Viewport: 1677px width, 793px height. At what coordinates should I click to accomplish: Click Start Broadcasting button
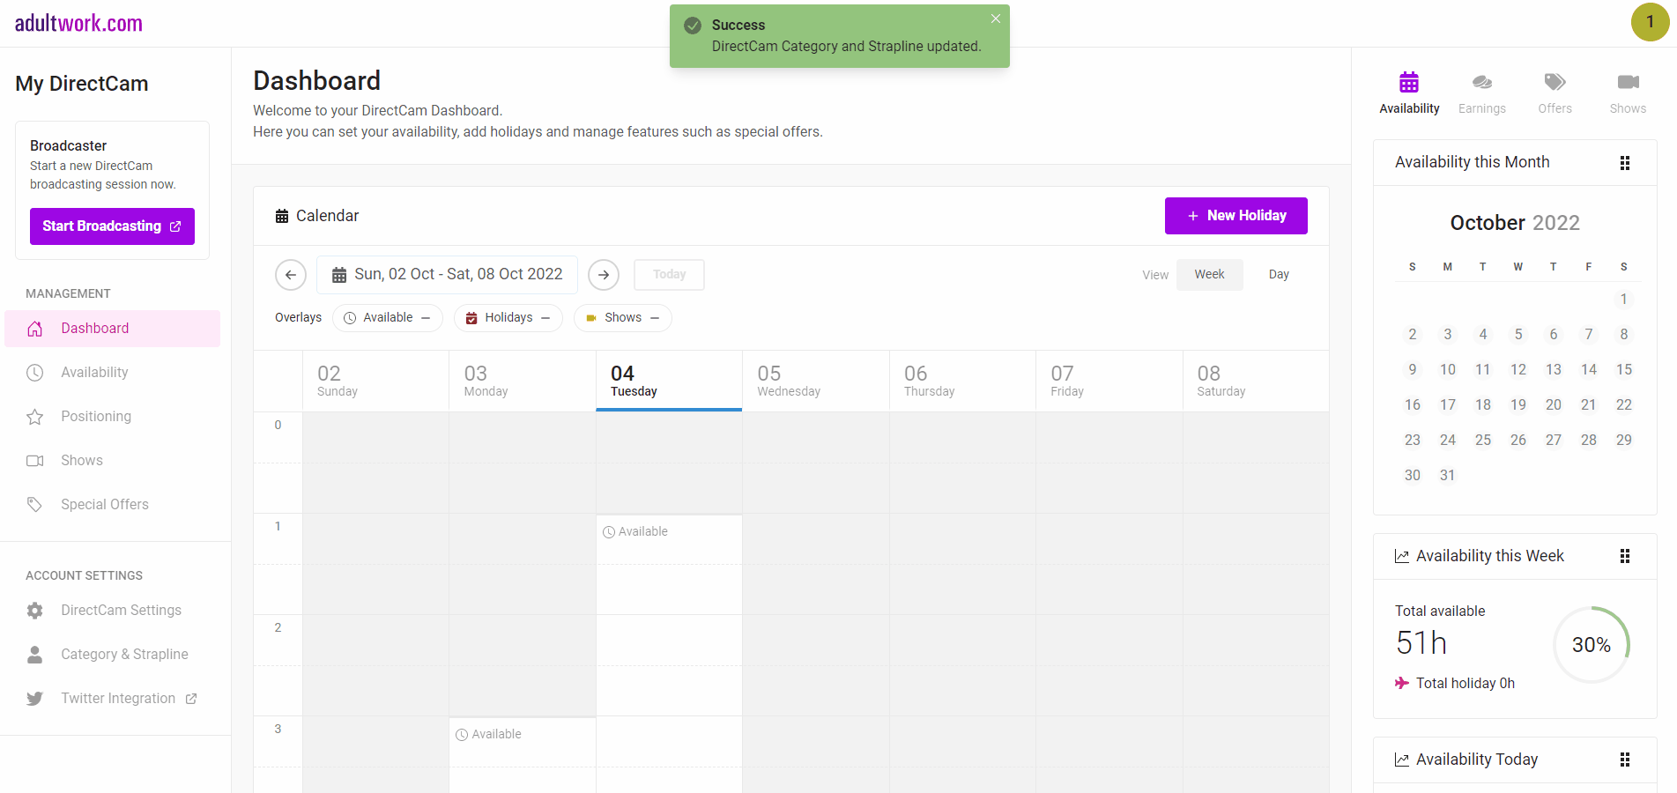point(112,226)
